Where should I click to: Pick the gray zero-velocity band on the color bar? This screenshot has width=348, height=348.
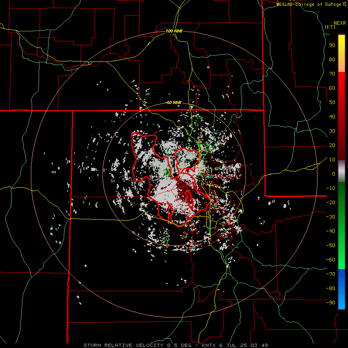point(341,171)
